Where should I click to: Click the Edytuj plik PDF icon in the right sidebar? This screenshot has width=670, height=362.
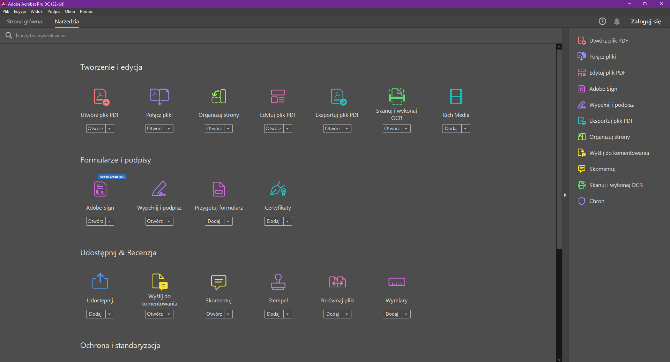(x=582, y=73)
